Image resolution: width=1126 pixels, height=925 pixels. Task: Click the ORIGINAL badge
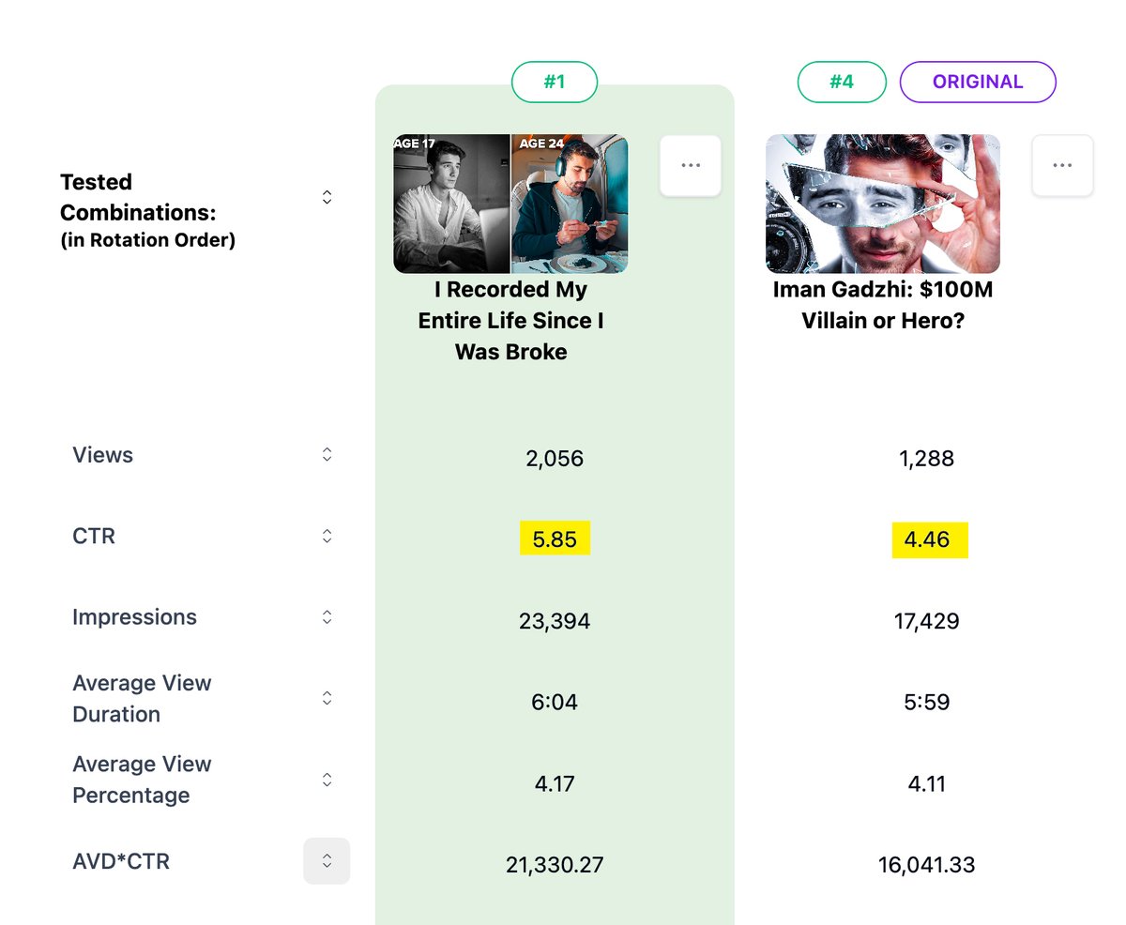pos(978,82)
